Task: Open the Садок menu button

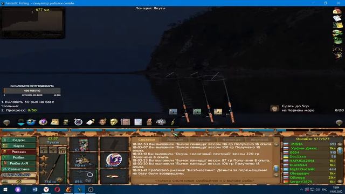Action: coord(19,140)
